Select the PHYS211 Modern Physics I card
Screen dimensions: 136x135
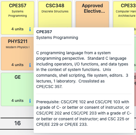tap(17, 54)
